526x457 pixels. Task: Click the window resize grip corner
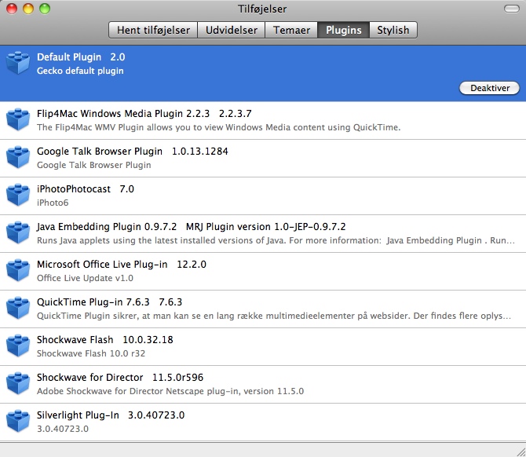point(521,452)
